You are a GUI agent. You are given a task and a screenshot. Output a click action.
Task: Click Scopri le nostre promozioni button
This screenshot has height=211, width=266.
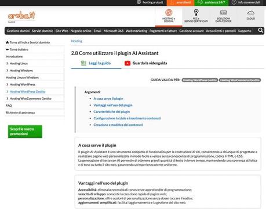coord(25,132)
